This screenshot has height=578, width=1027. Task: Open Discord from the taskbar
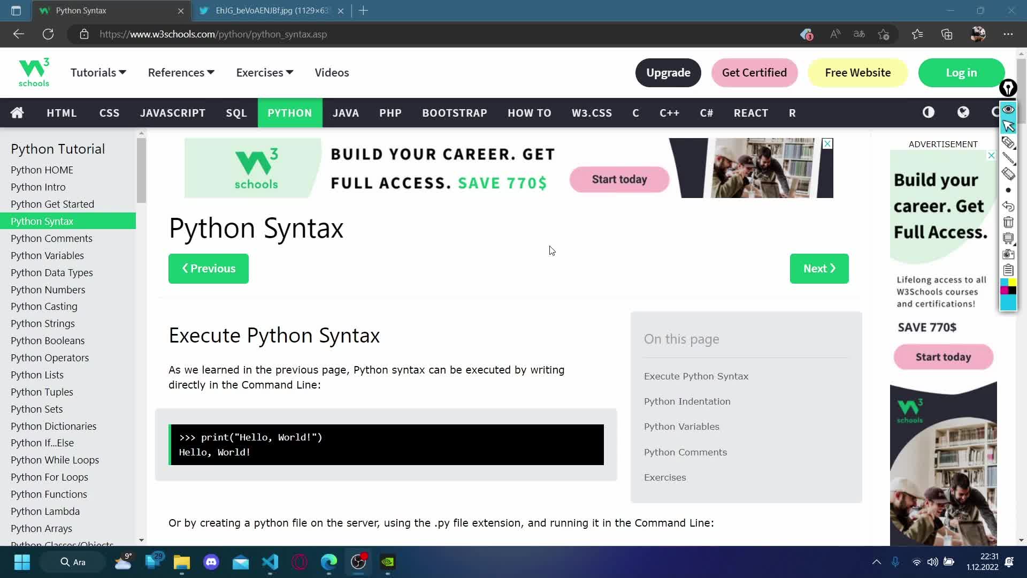pos(211,562)
